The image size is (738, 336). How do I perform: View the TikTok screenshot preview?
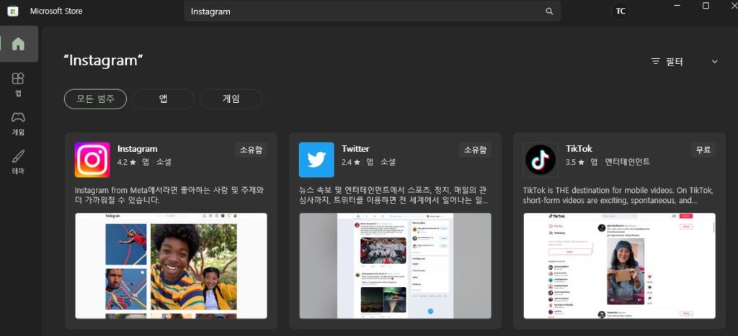(x=619, y=265)
